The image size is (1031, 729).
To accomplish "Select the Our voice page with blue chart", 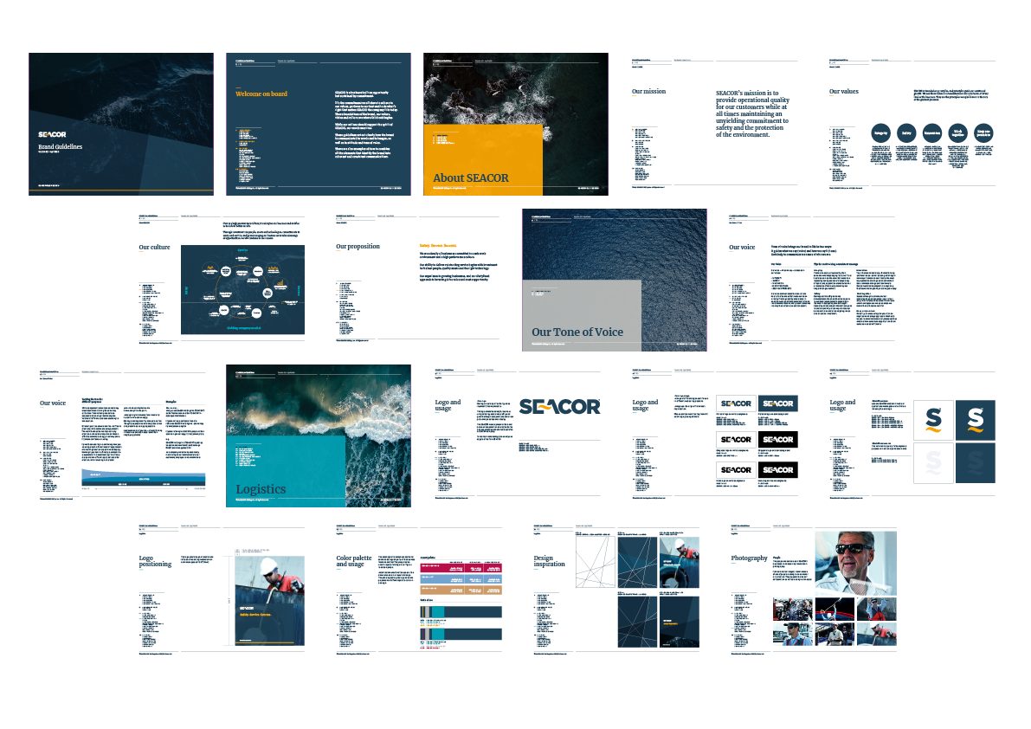I will pos(122,435).
